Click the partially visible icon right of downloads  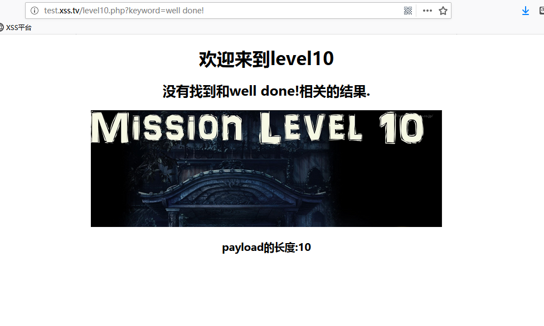[x=541, y=11]
